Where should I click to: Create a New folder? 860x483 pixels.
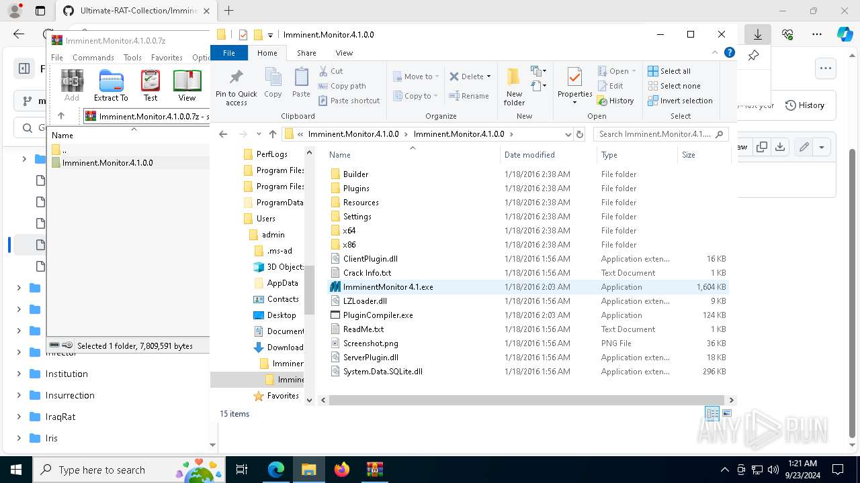pyautogui.click(x=514, y=87)
